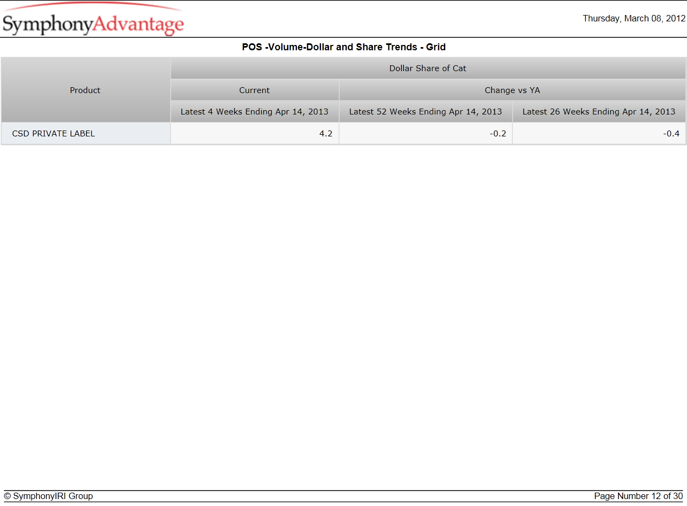
Task: Click Page Number 12 of 30 footer
Action: [638, 496]
